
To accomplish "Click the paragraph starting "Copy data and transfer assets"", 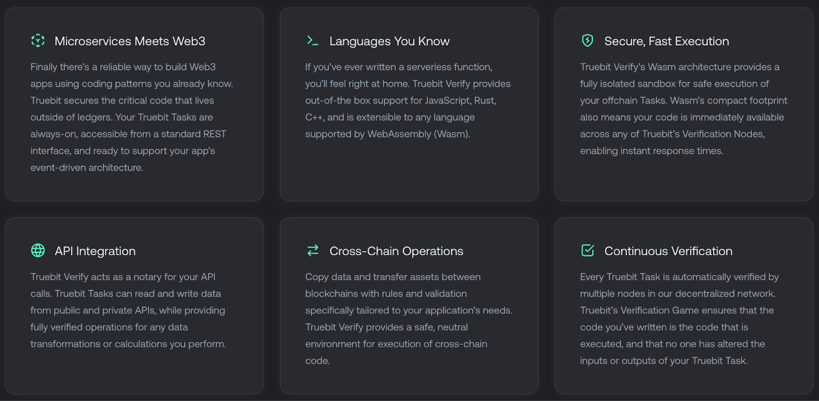I will (x=408, y=319).
